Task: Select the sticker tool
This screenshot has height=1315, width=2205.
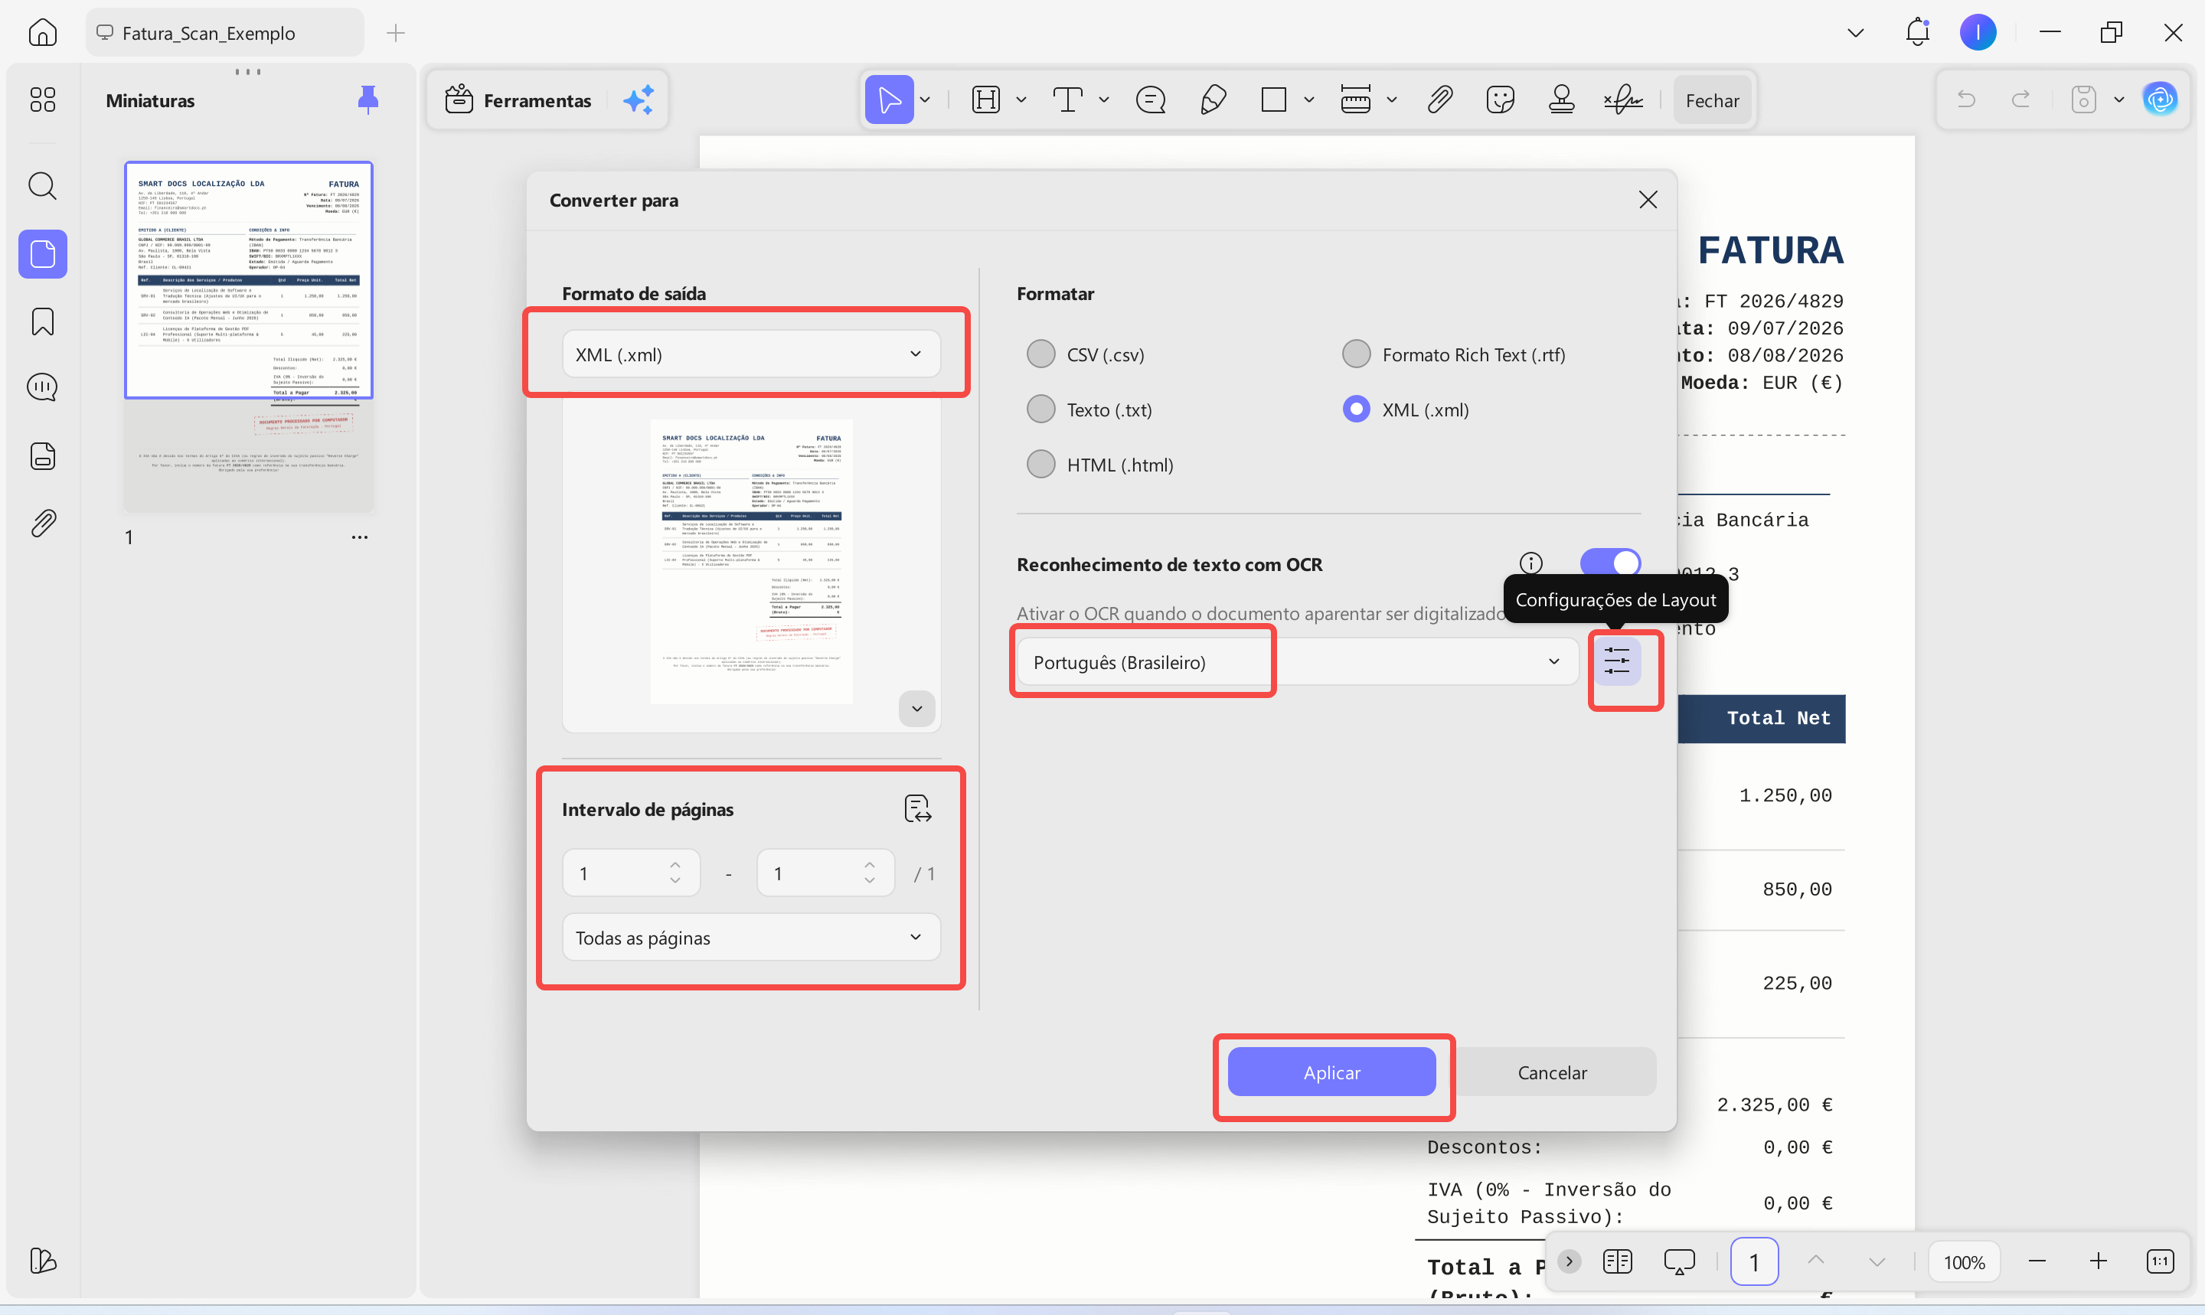Action: pos(1501,100)
